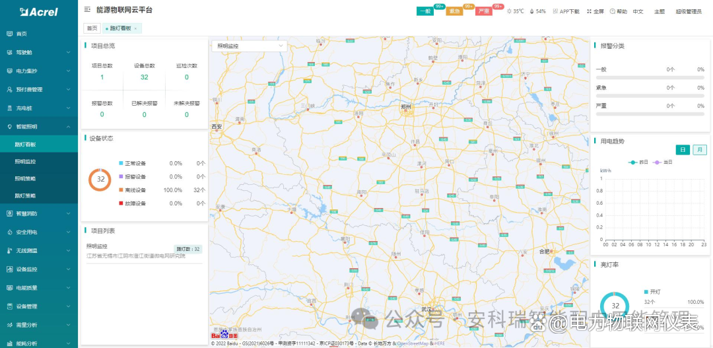The width and height of the screenshot is (713, 348).
Task: Toggle the 昨日 legend series
Action: (638, 162)
